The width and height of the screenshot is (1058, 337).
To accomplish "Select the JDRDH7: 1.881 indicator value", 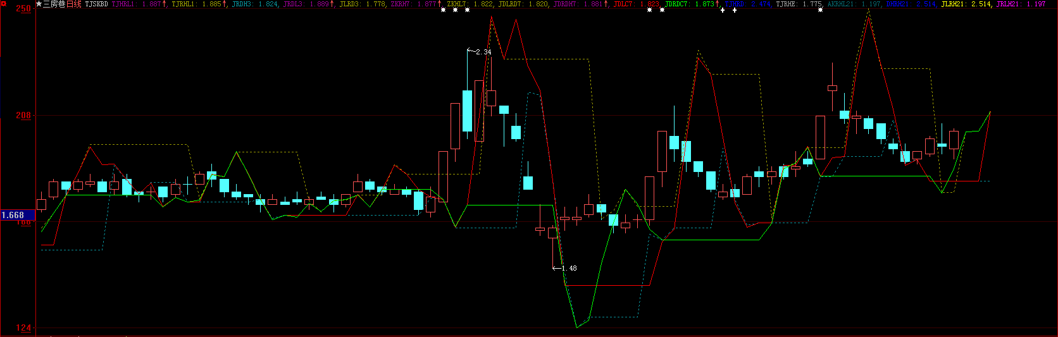I will coord(578,4).
